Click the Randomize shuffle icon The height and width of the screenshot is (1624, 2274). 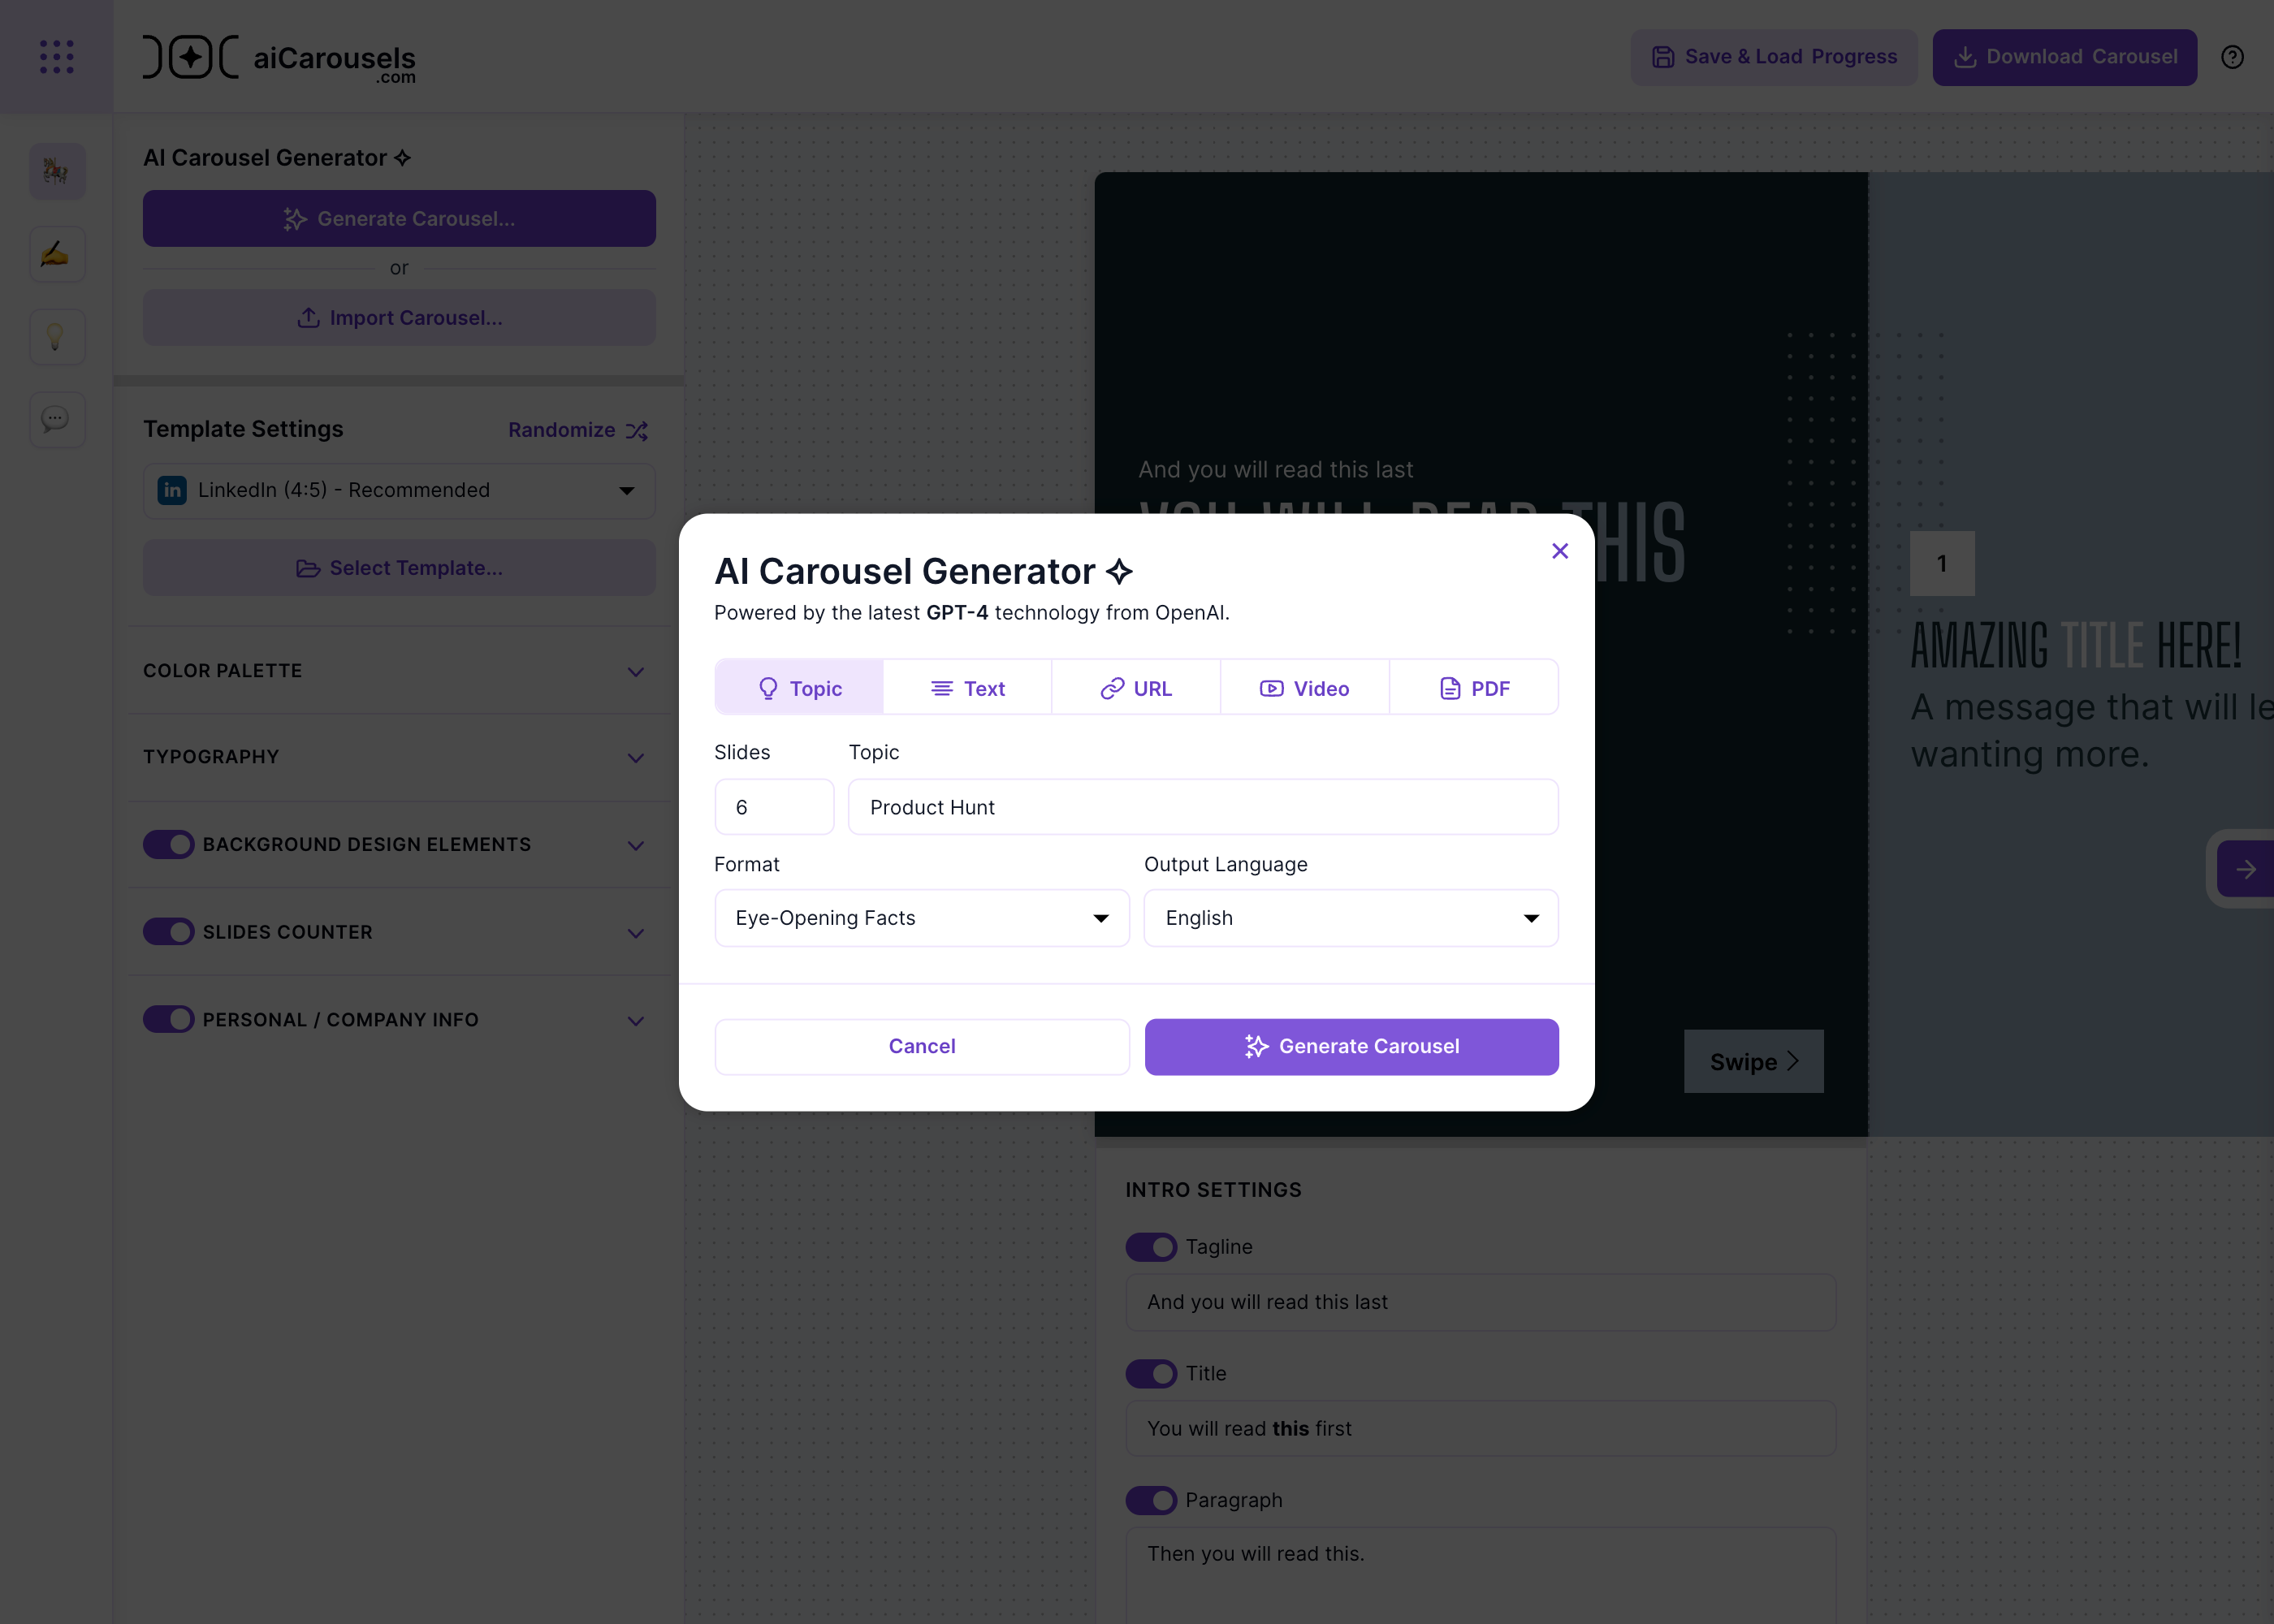pos(637,431)
